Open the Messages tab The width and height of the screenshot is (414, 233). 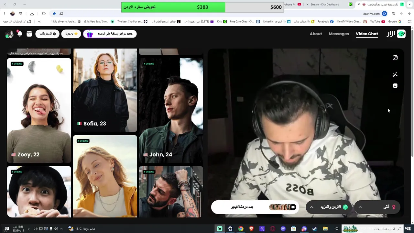click(339, 34)
